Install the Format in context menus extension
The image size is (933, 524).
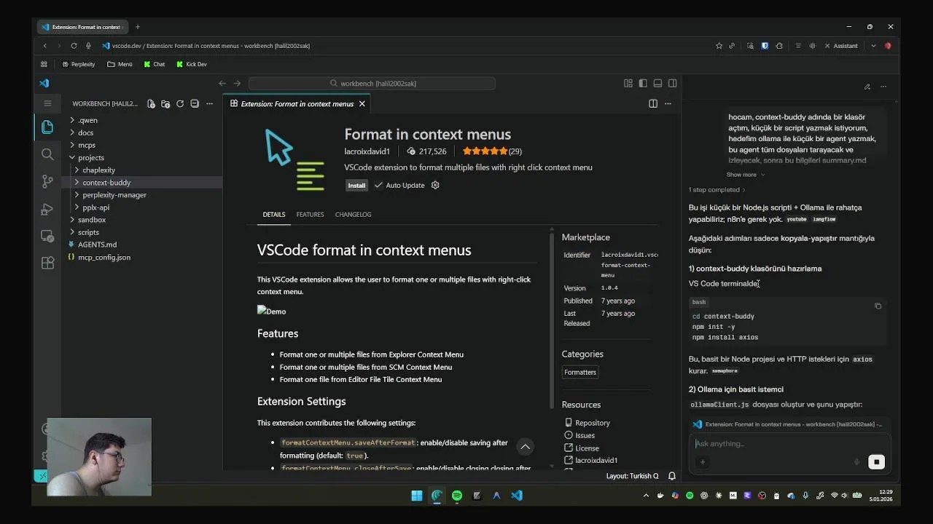[356, 185]
